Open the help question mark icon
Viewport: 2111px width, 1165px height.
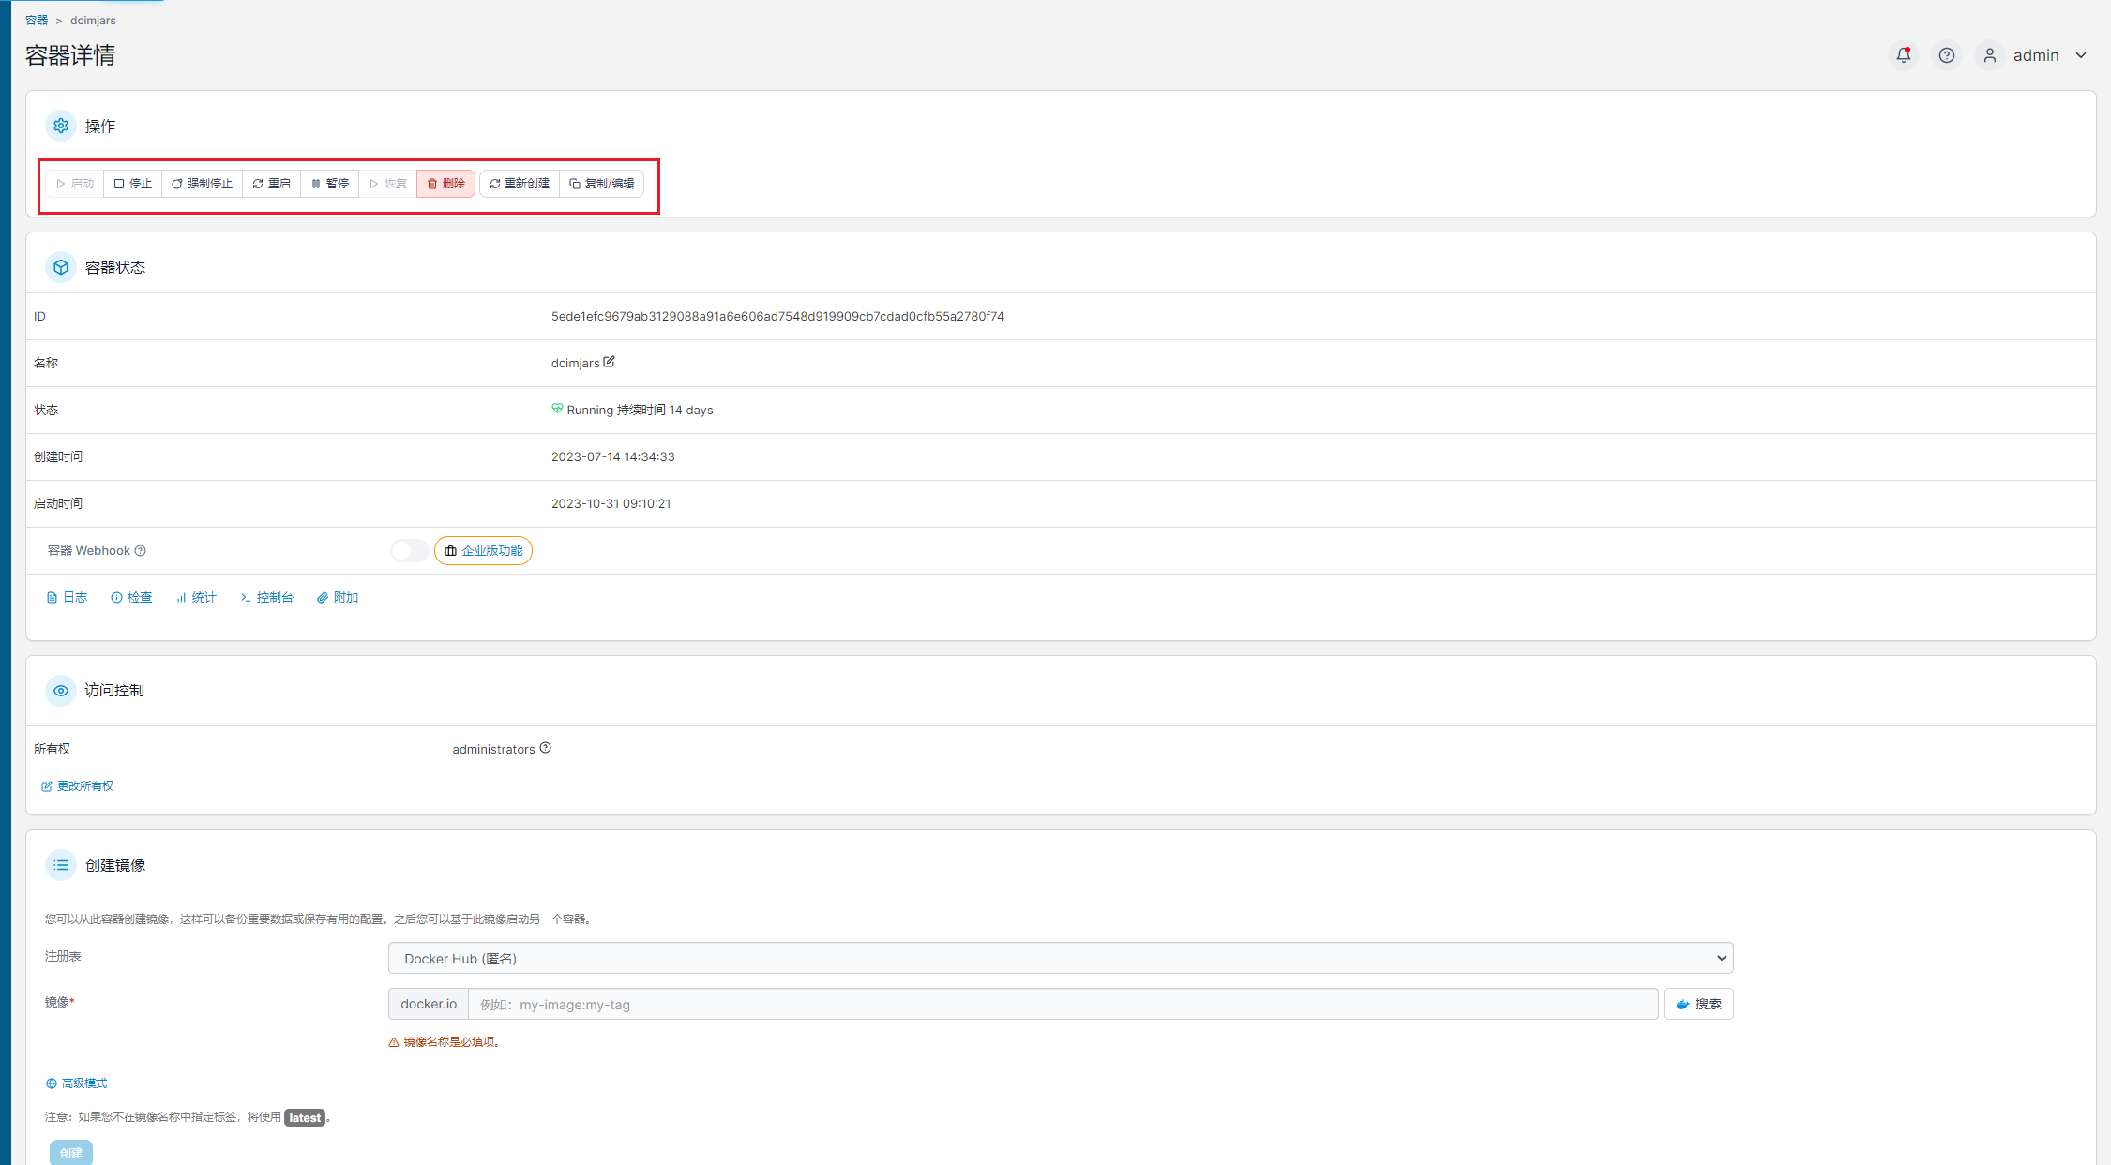(1947, 55)
